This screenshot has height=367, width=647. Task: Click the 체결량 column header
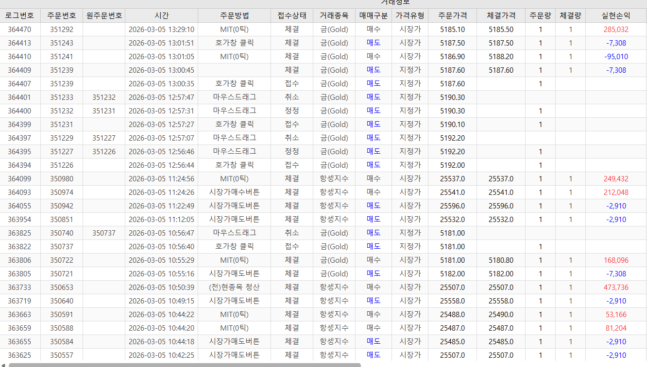point(570,16)
